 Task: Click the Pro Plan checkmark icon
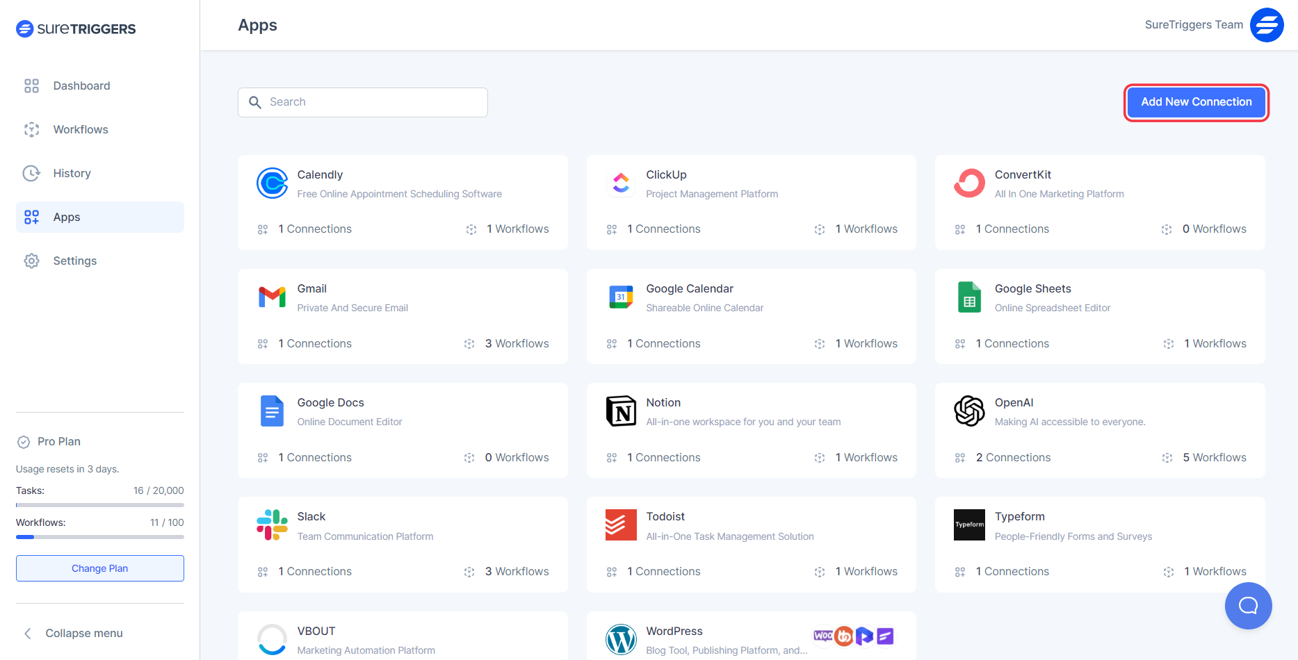(x=24, y=442)
